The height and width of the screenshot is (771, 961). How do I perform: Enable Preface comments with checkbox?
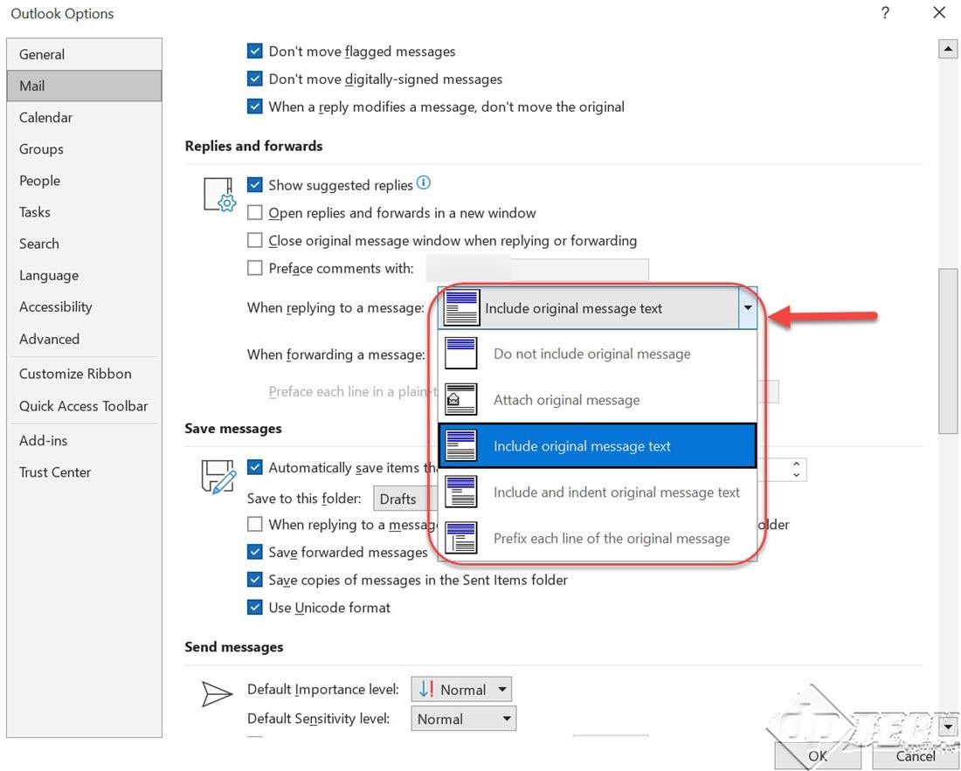[255, 267]
